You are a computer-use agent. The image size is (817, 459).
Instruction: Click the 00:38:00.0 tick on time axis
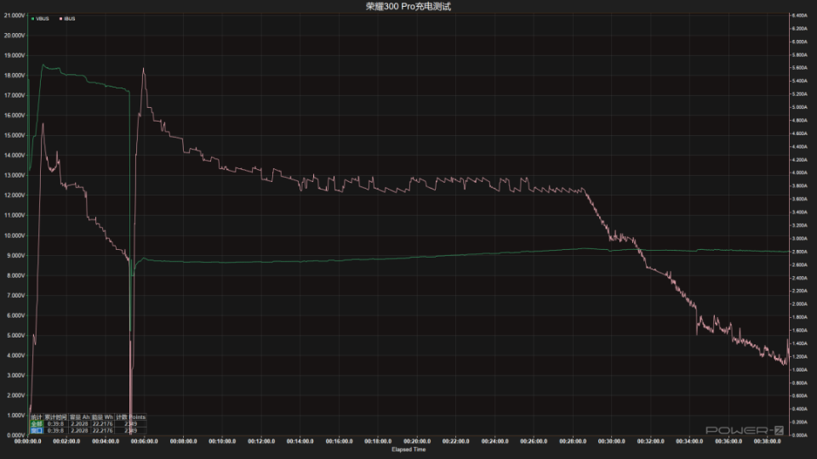[767, 441]
